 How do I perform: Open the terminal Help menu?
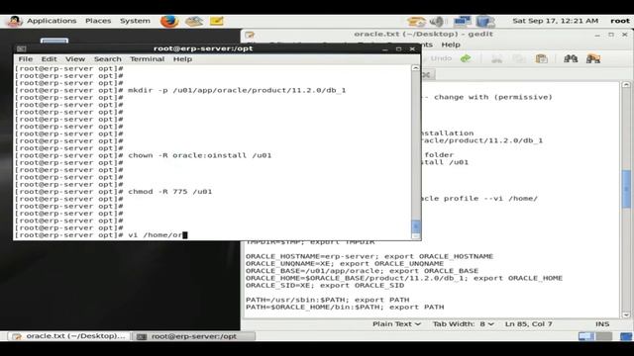182,59
